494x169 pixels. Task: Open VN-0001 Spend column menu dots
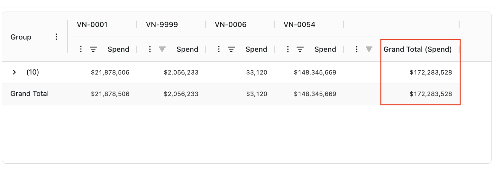tap(81, 49)
